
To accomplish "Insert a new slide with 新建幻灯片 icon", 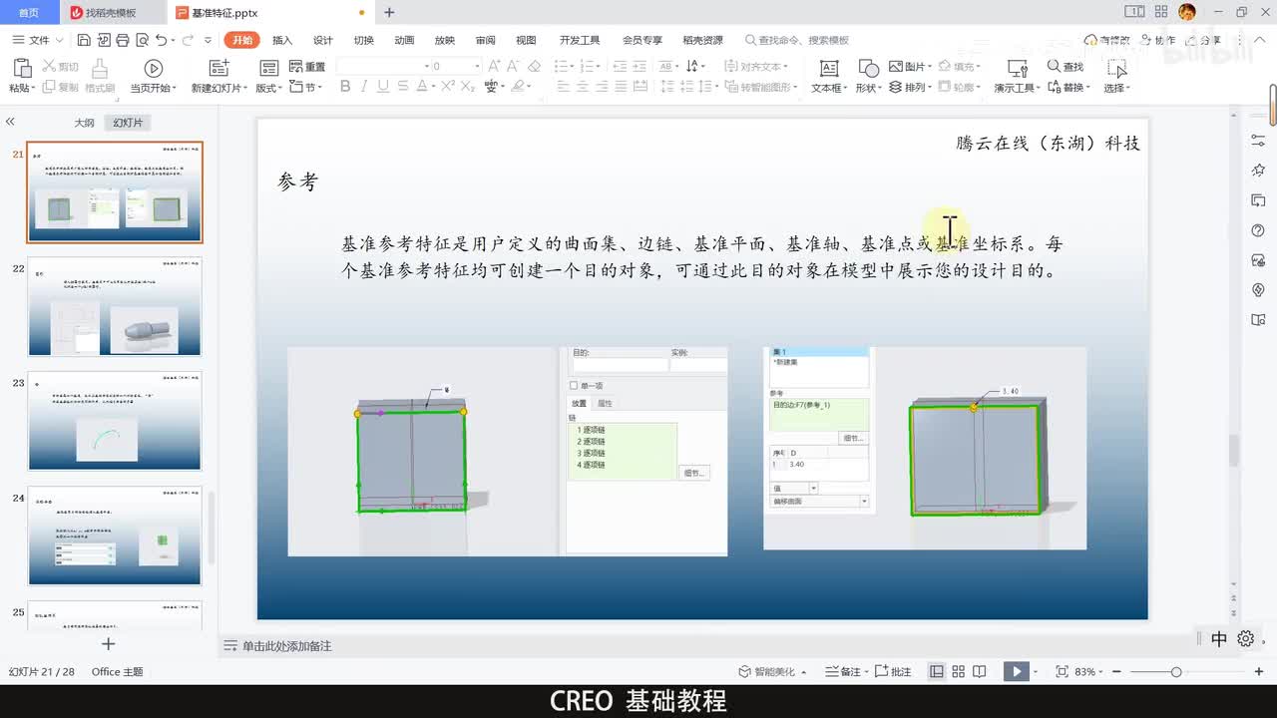I will (219, 68).
